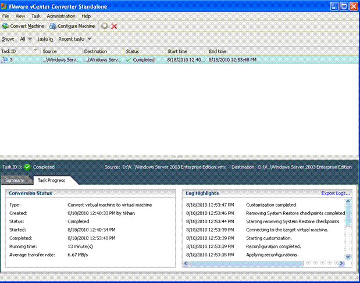Open the Task menu
The width and height of the screenshot is (360, 283).
[x=36, y=16]
